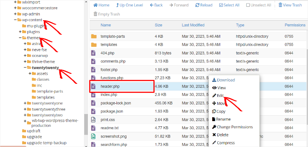Expand the twentytwentythree folder
308x147 pixels.
tap(25, 109)
